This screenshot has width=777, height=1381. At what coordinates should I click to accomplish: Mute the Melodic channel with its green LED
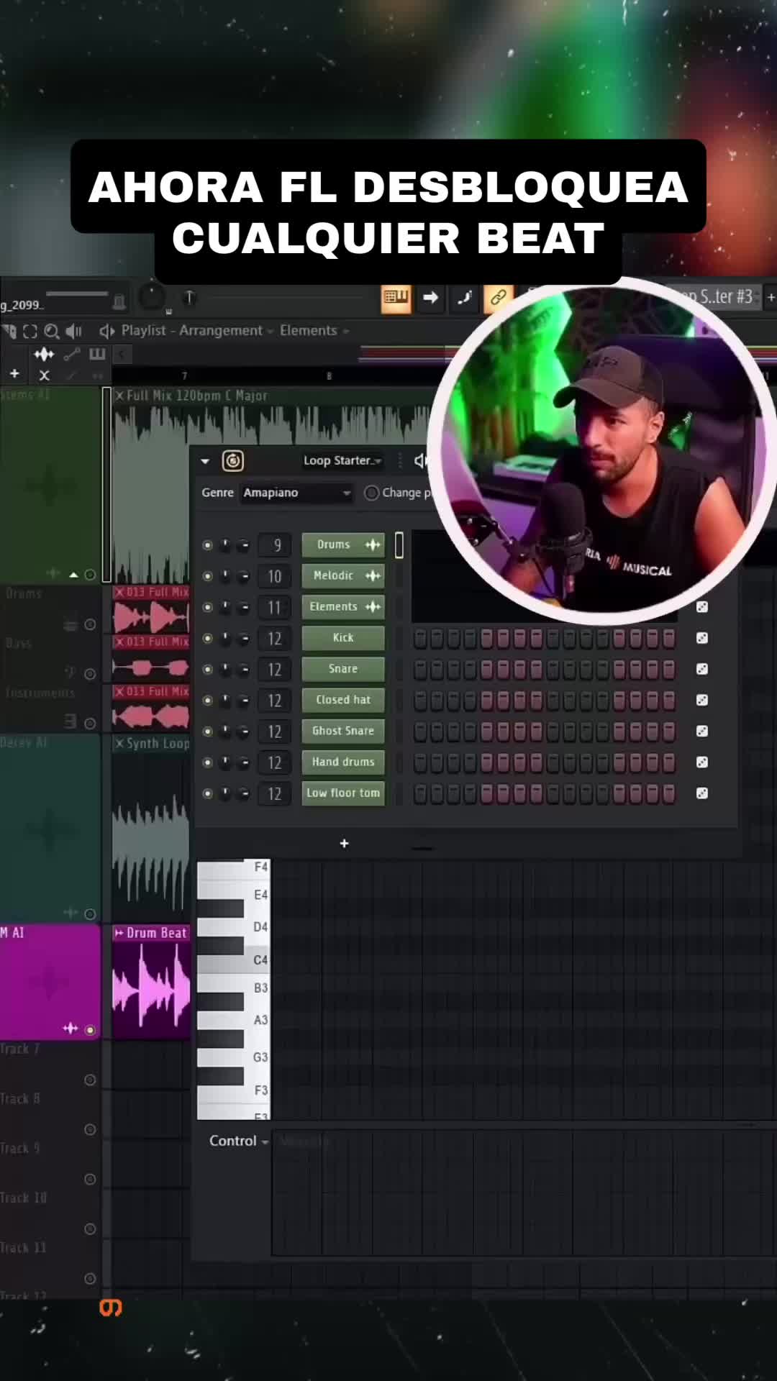click(207, 576)
